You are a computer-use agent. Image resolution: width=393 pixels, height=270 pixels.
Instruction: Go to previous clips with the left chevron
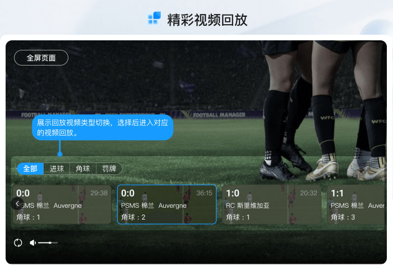click(17, 204)
